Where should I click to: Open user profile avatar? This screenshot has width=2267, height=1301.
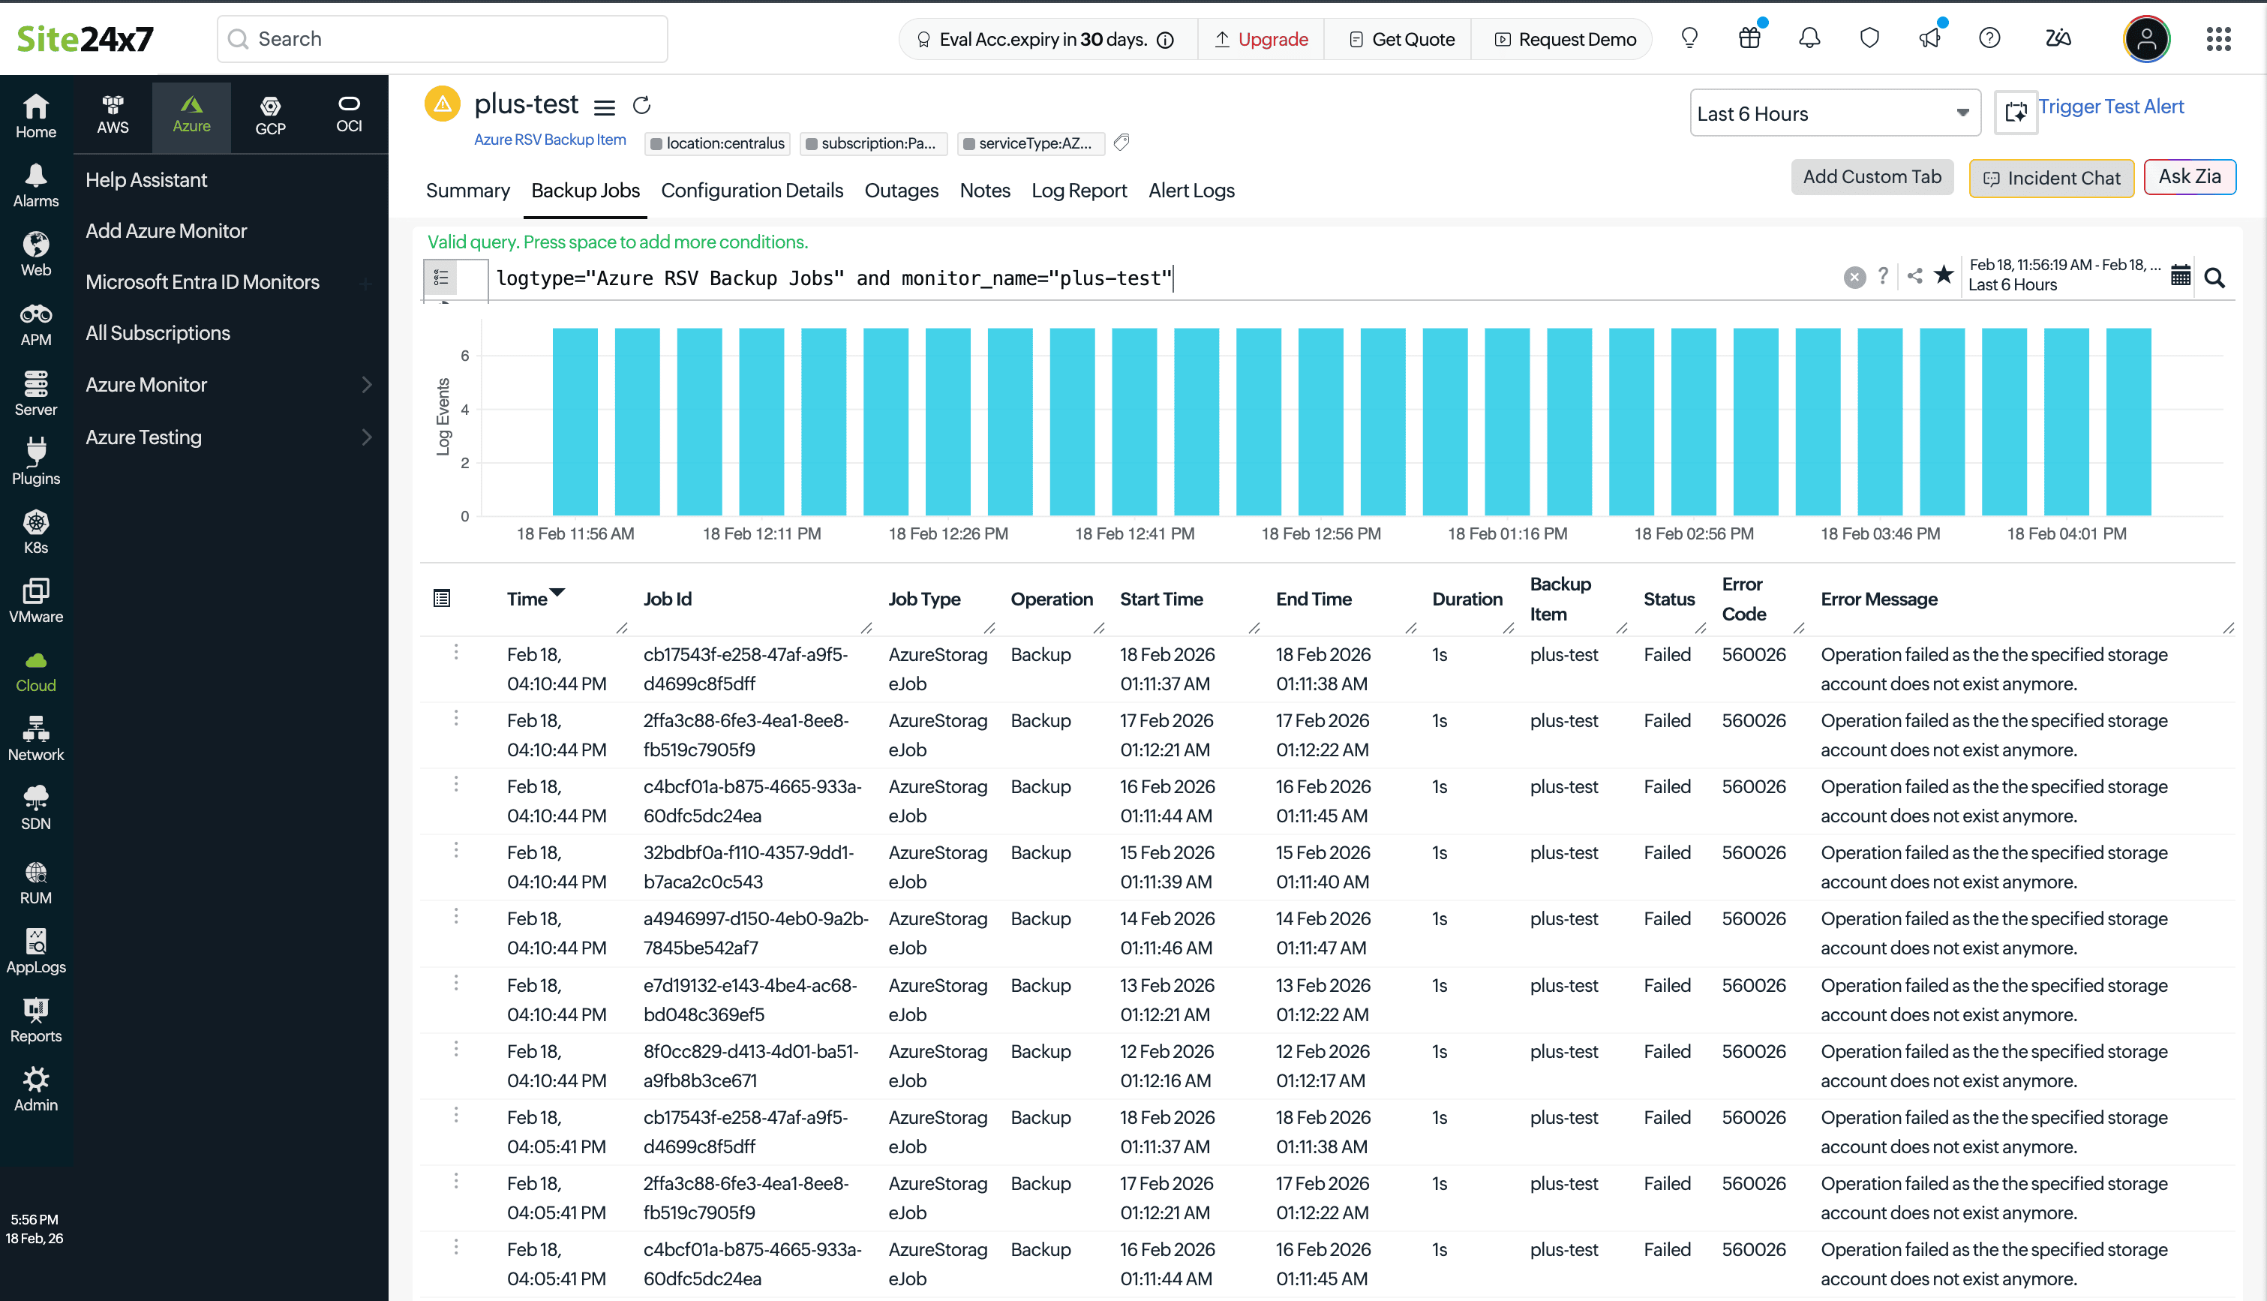tap(2146, 39)
